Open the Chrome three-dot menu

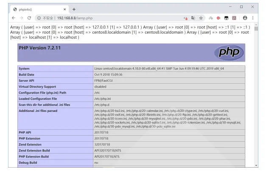coord(253,18)
